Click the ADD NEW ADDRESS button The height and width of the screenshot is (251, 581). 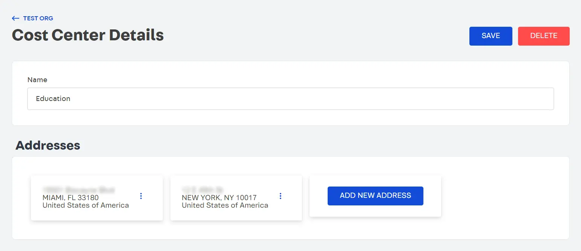point(375,196)
